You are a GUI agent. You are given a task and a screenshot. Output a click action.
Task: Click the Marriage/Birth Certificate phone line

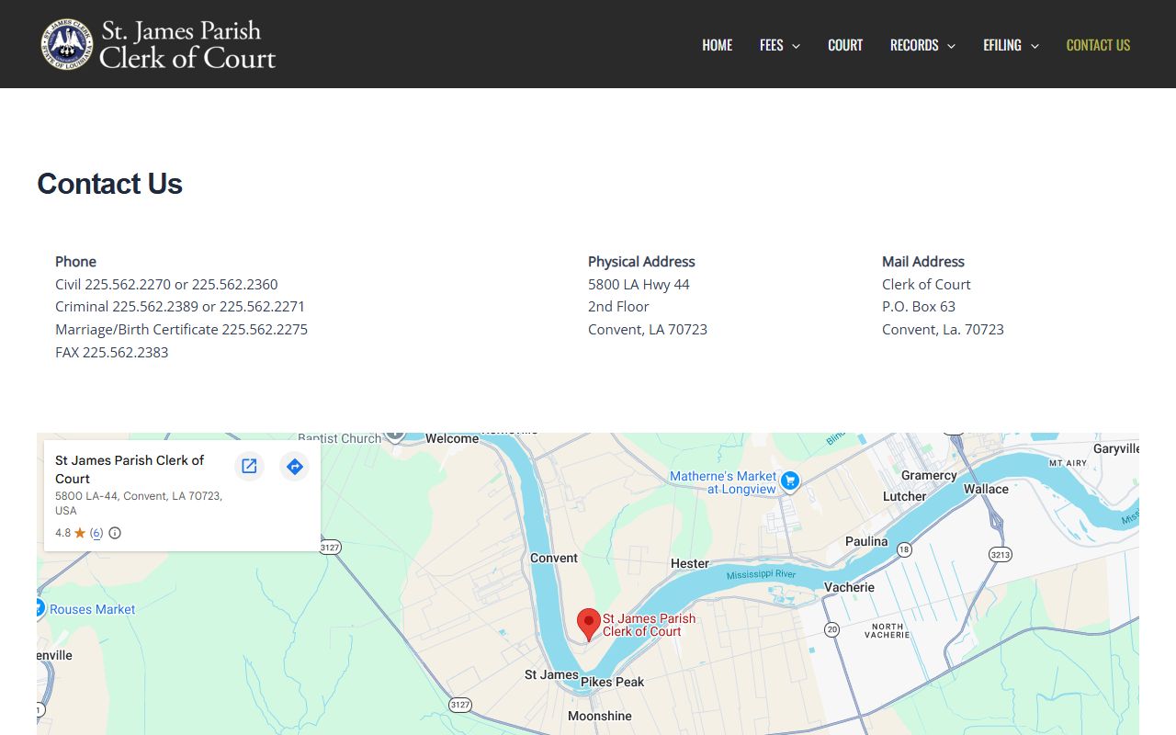[181, 329]
